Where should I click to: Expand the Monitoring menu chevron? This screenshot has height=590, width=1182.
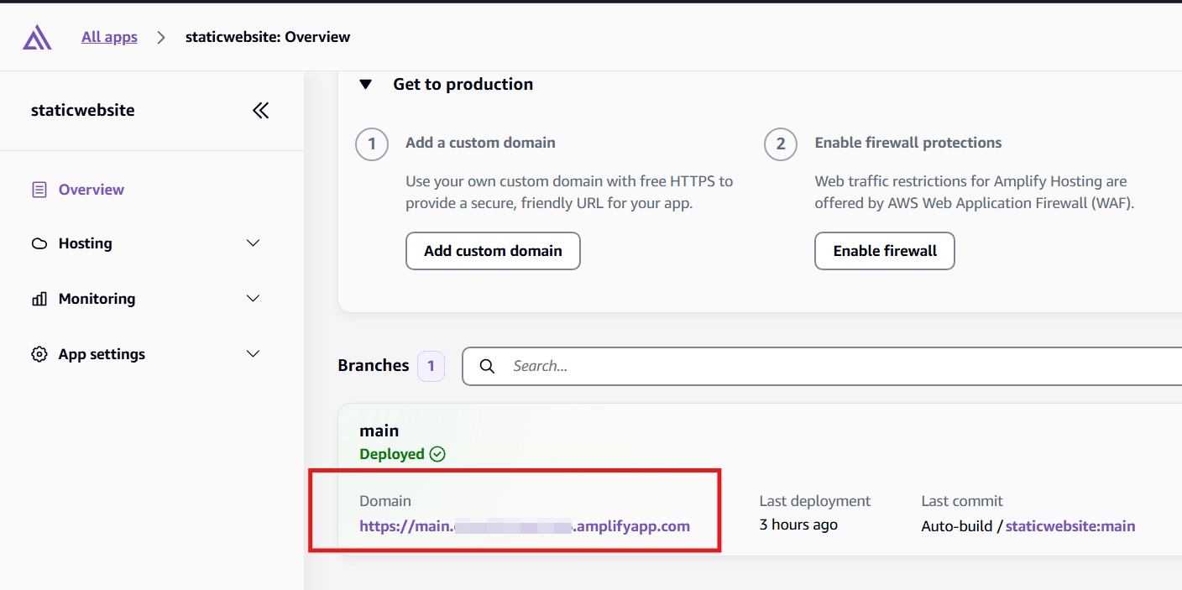click(x=253, y=299)
